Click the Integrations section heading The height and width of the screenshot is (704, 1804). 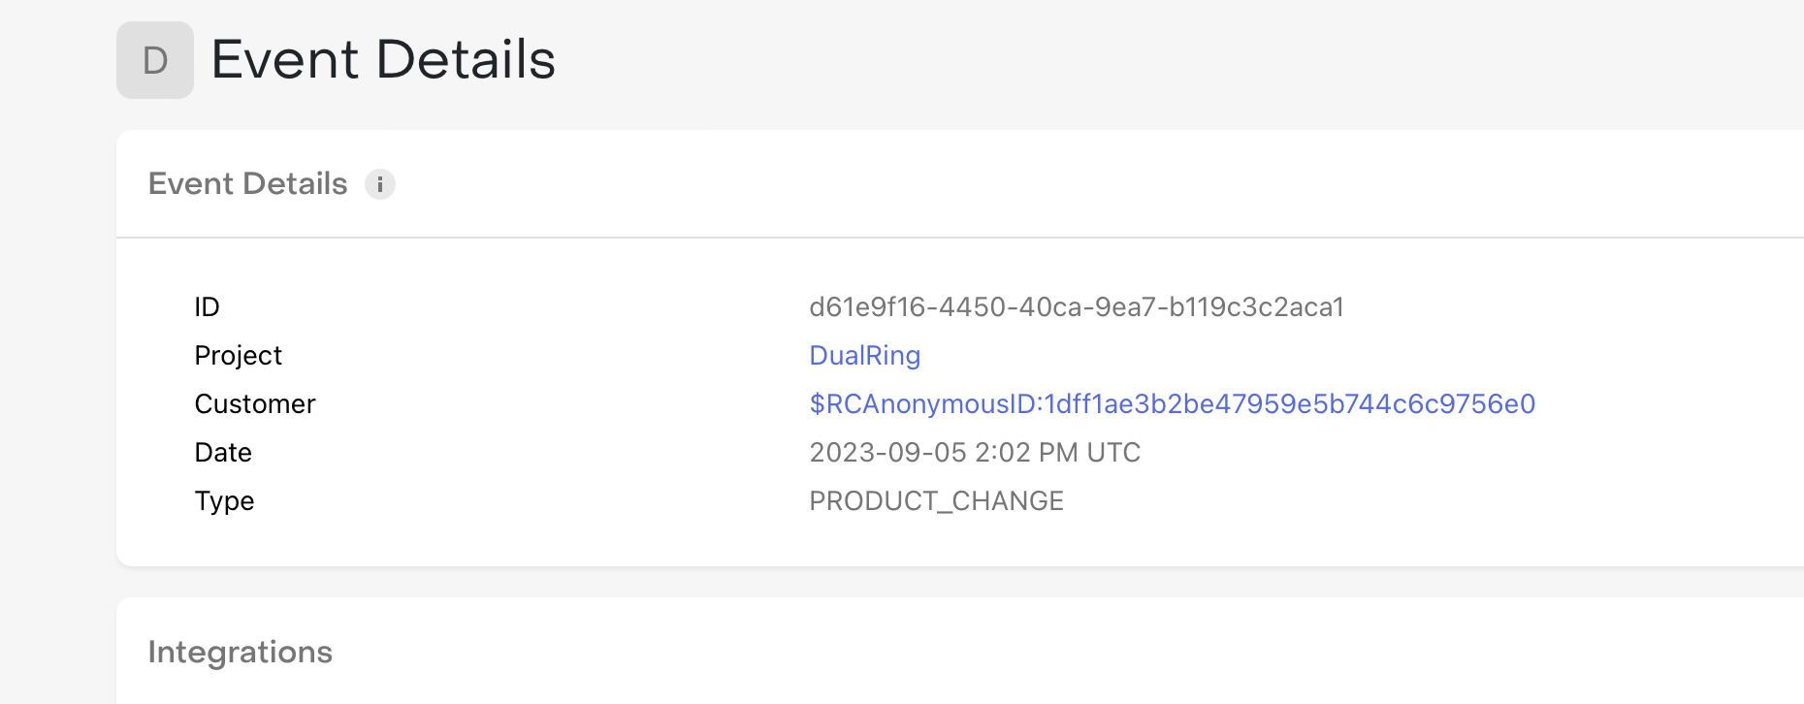coord(241,652)
